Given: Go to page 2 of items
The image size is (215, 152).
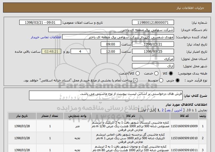Looking at the screenshot, I should (163, 110).
